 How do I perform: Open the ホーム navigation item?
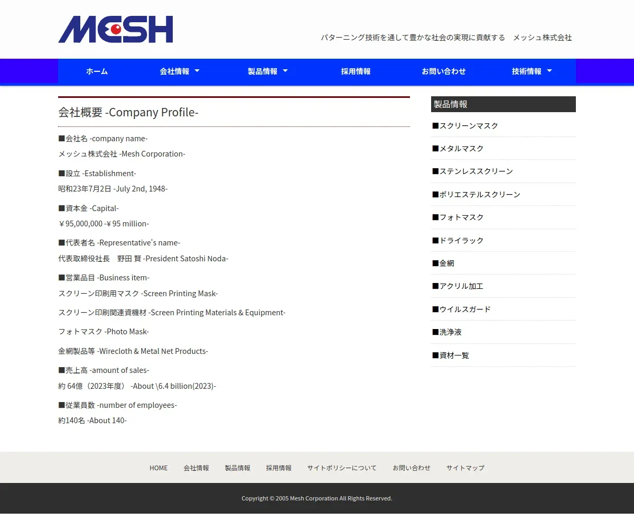[97, 71]
